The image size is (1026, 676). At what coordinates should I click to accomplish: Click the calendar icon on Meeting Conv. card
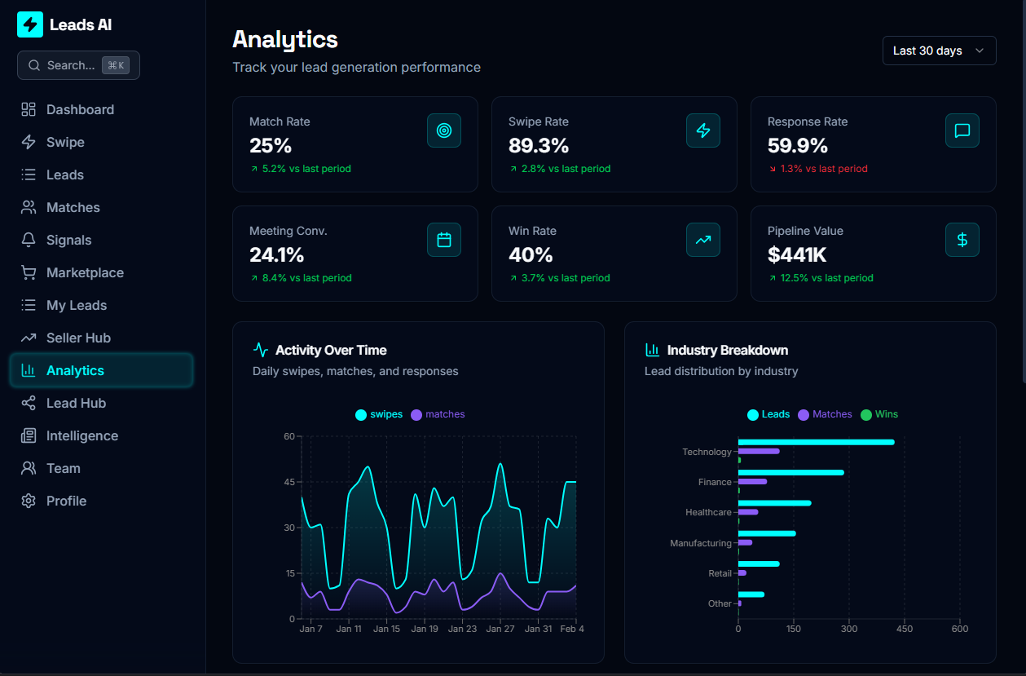pyautogui.click(x=443, y=240)
